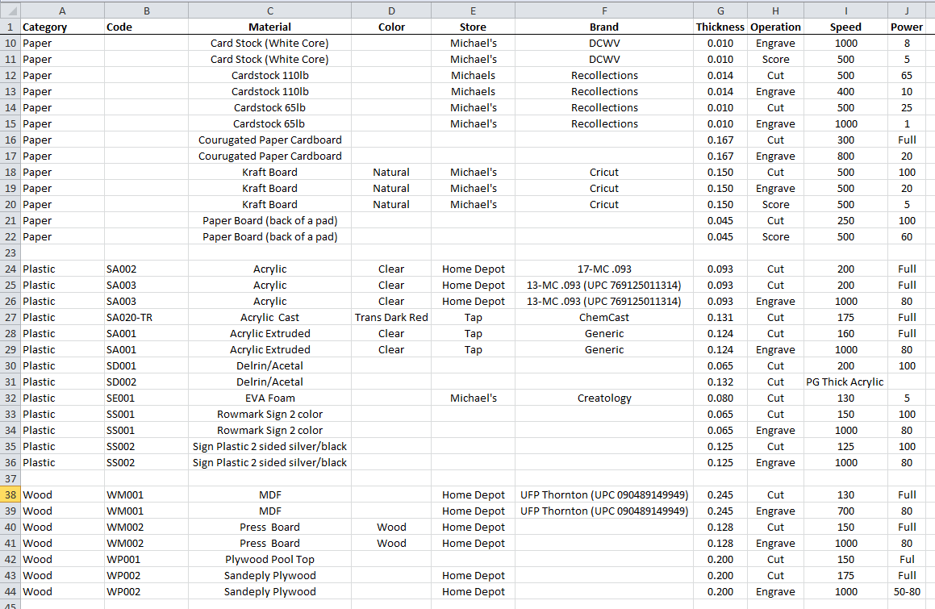Click the "17-MC .093" brand cell

coord(604,269)
